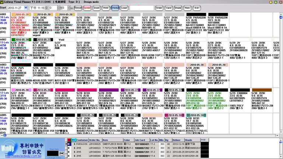
Task: Click the time field spinner beside 11:15
Action: coord(46,8)
